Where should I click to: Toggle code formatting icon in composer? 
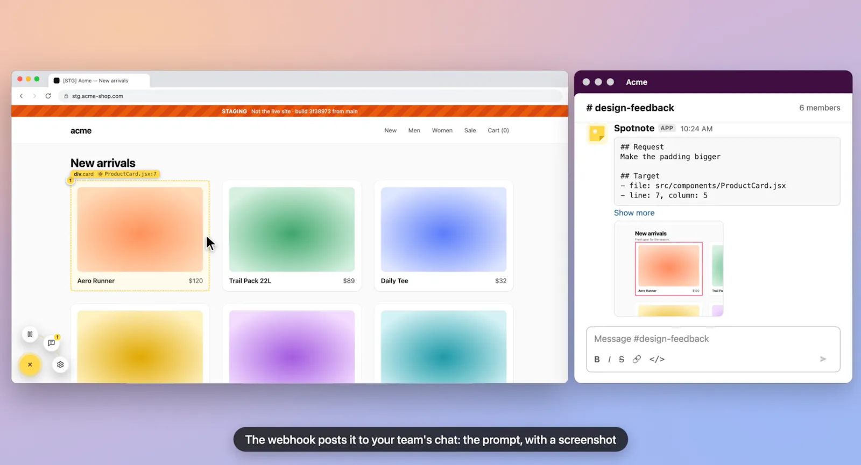[657, 360]
